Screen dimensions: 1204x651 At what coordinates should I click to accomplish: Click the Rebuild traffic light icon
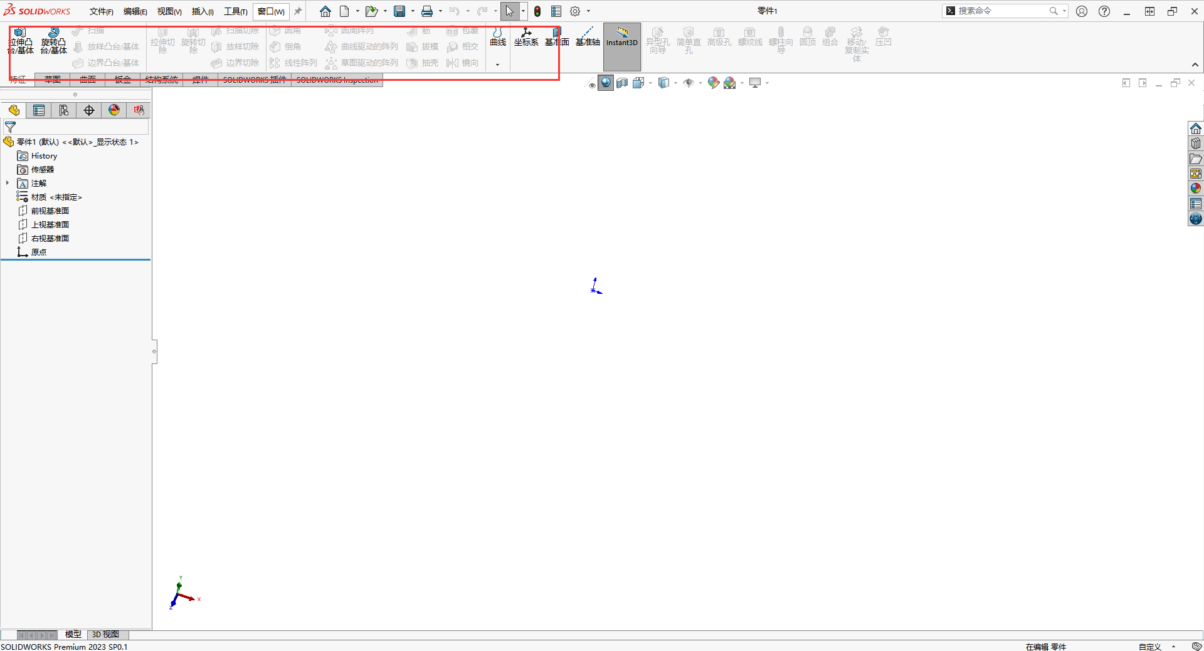(537, 11)
